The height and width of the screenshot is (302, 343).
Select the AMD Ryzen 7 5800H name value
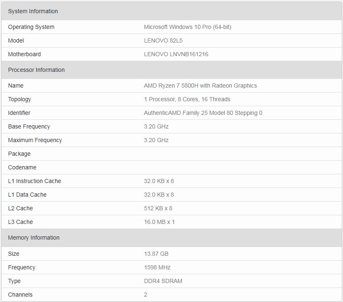click(200, 86)
